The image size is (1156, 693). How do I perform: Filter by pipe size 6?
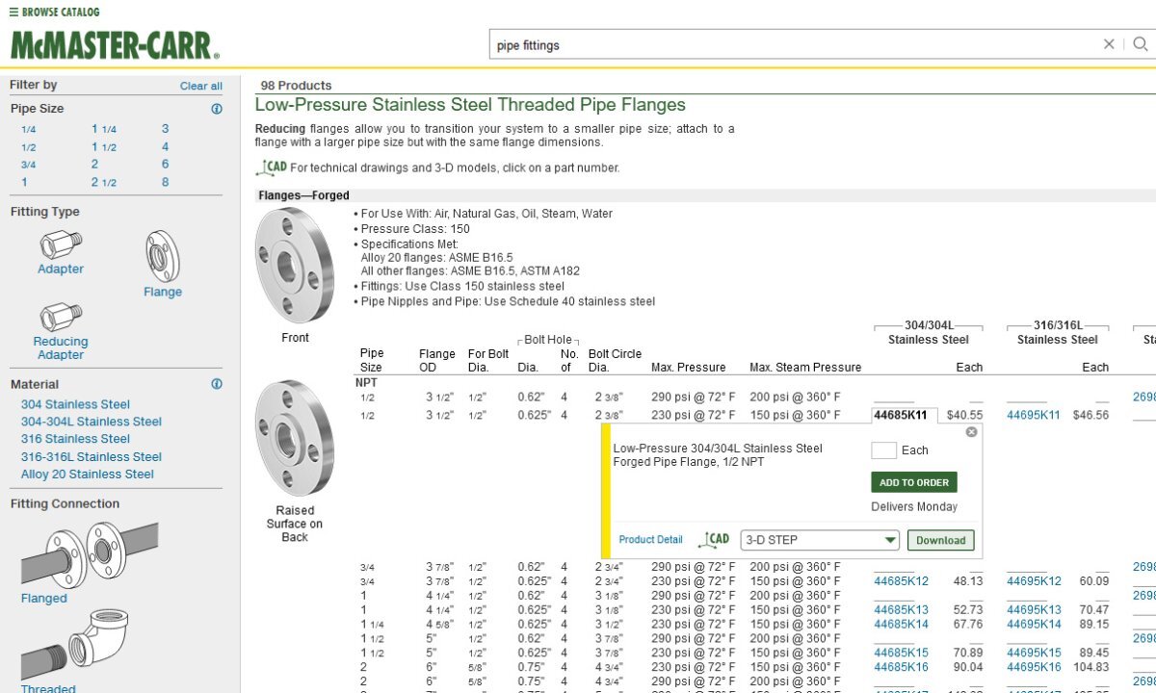[x=166, y=165]
